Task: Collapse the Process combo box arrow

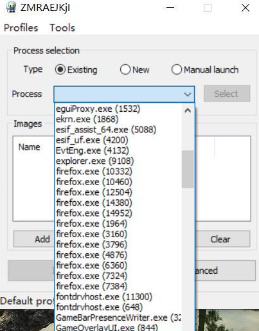Action: pos(188,94)
